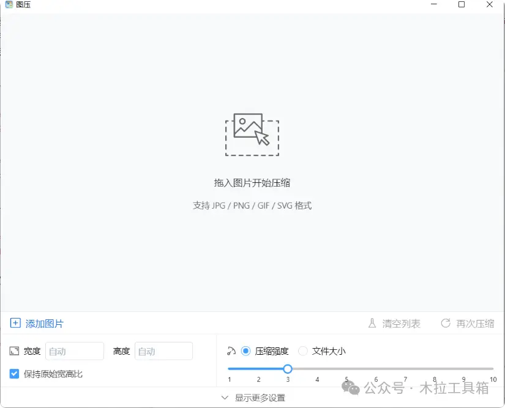
Task: Click the circular refresh icon beside 再次压缩
Action: coord(445,324)
